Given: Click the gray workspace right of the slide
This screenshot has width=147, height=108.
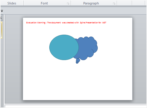Looking at the screenshot, I should (139, 59).
